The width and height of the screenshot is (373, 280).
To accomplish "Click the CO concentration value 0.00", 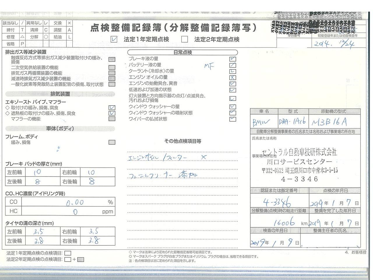I will point(75,203).
